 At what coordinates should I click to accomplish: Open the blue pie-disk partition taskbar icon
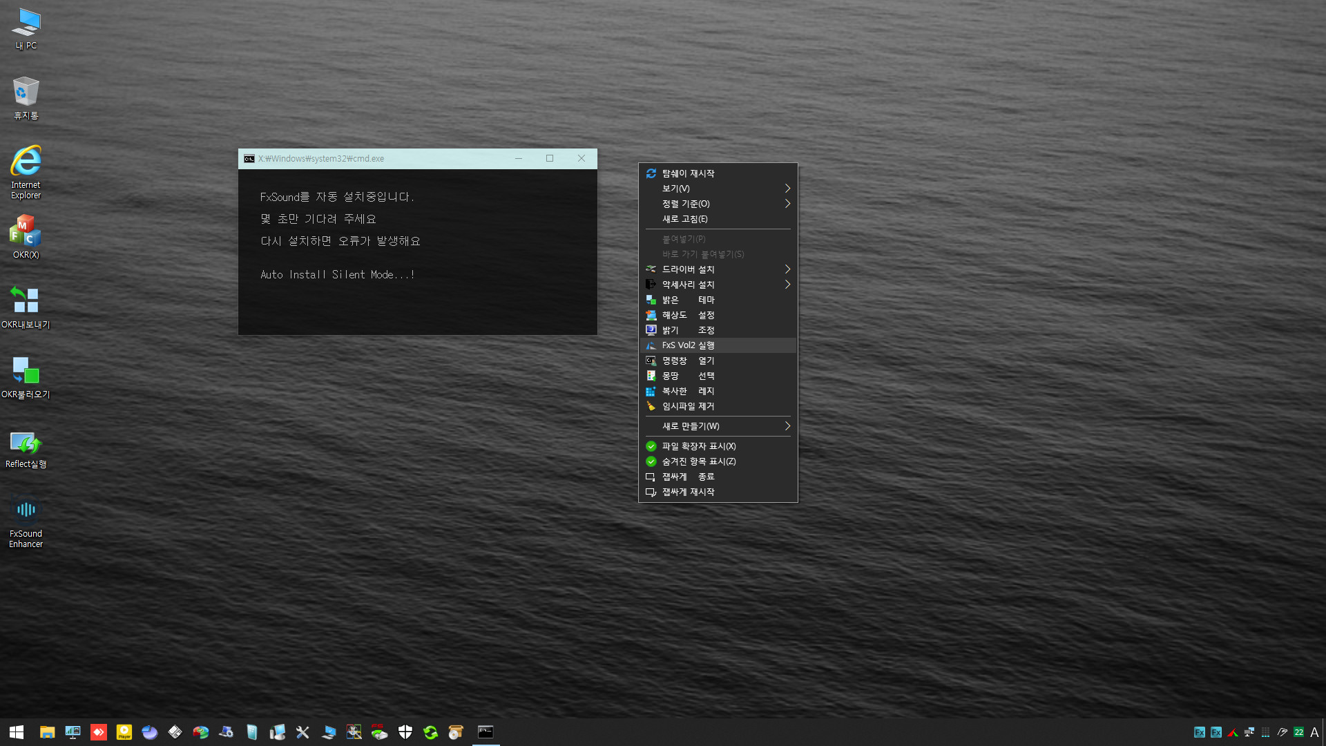(150, 732)
